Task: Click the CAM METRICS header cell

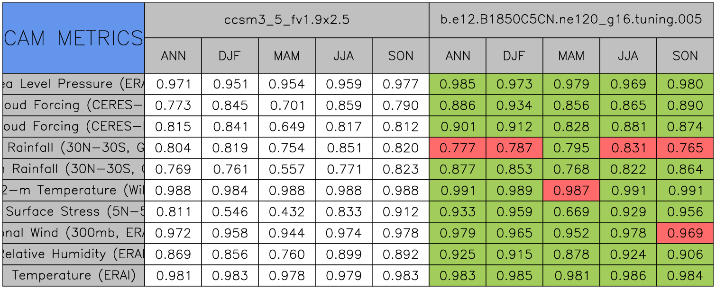Action: 73,38
